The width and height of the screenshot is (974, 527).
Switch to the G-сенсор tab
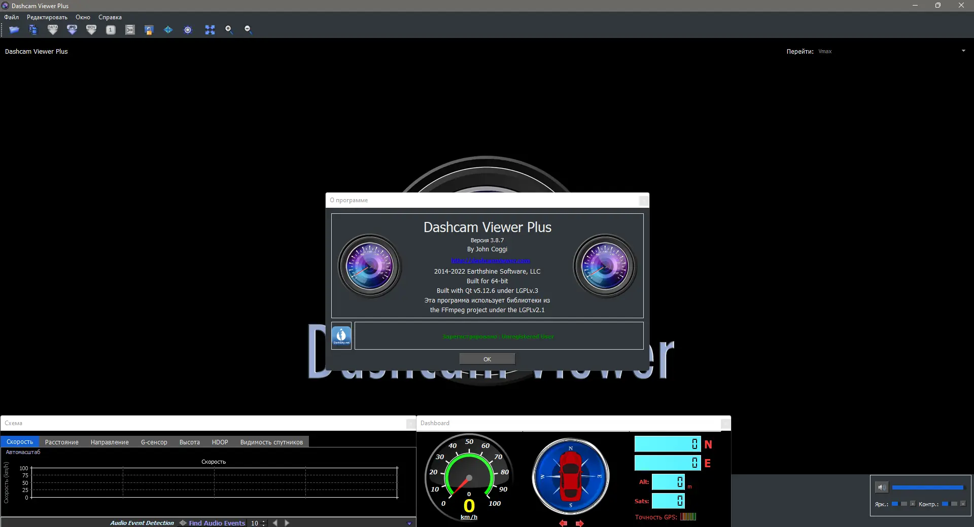tap(154, 442)
